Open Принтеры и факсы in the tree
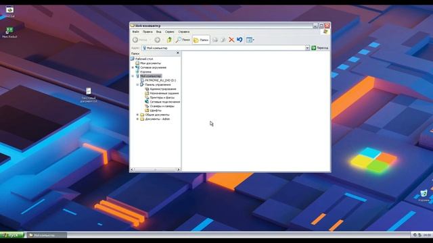The width and height of the screenshot is (433, 243). click(x=162, y=97)
